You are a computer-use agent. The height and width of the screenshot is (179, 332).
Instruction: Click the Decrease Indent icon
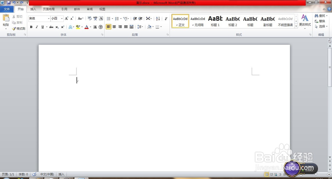135,19
